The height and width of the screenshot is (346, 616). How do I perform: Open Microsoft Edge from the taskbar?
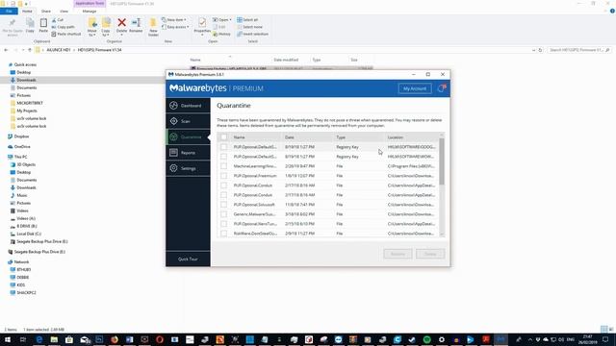click(x=38, y=339)
